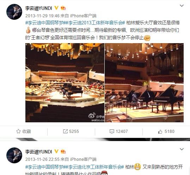View the right photo with three pianos
This screenshot has height=175, width=190.
click(x=144, y=83)
